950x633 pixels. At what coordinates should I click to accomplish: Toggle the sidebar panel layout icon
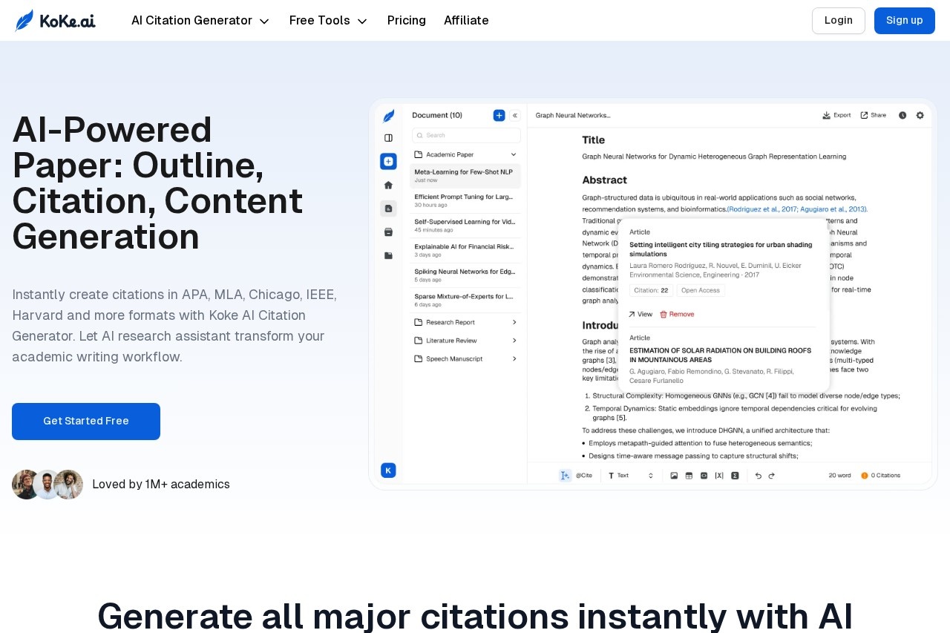coord(388,138)
